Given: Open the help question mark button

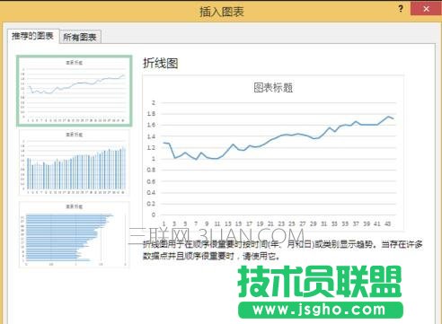Looking at the screenshot, I should 401,9.
